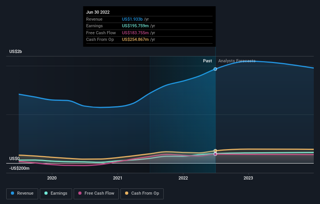Select the 2023 x-axis label

click(x=248, y=178)
